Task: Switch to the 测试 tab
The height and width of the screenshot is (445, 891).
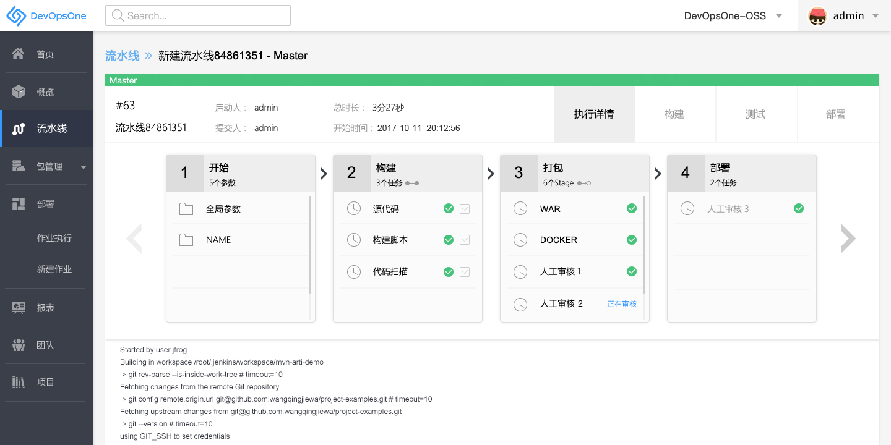Action: tap(755, 114)
